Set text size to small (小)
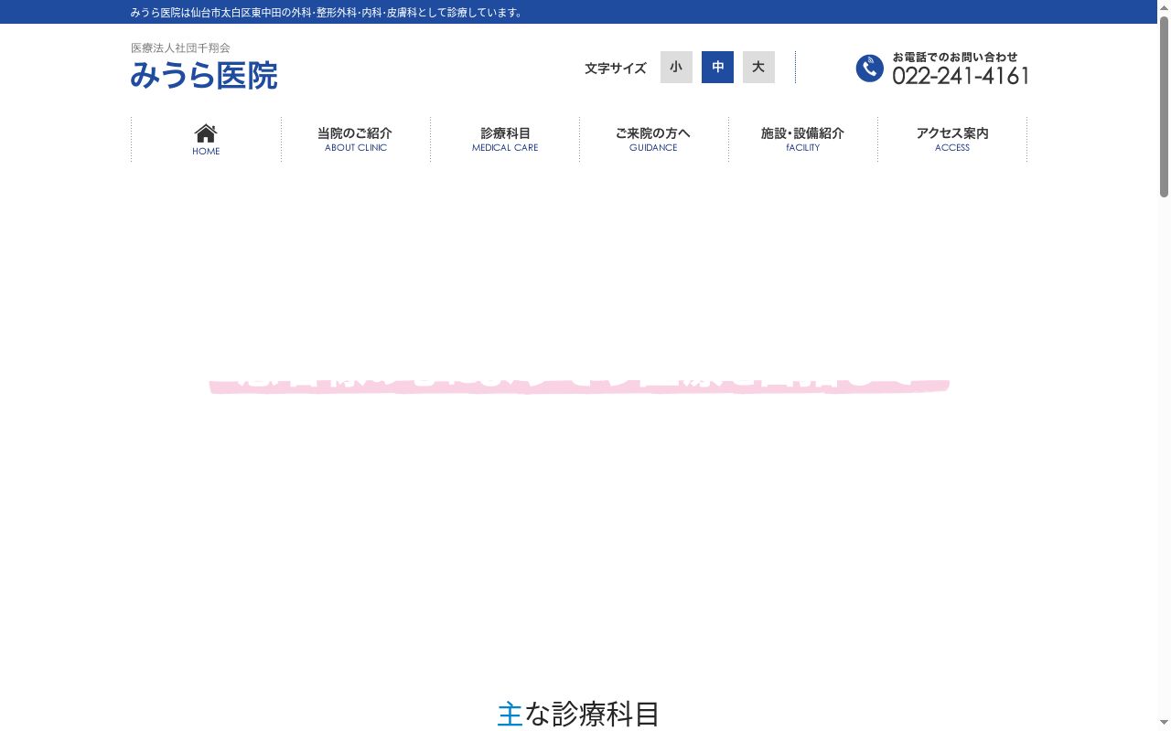Image resolution: width=1171 pixels, height=731 pixels. pos(676,68)
